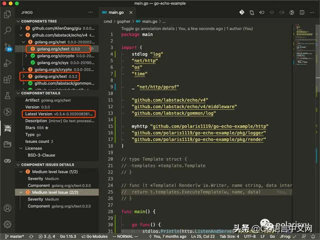Click the synchronize changes icon in status bar

pyautogui.click(x=31, y=236)
